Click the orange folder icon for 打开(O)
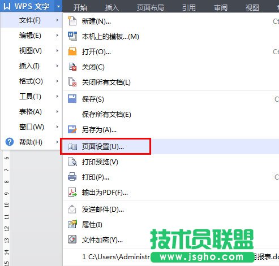This screenshot has height=266, width=279. click(72, 51)
